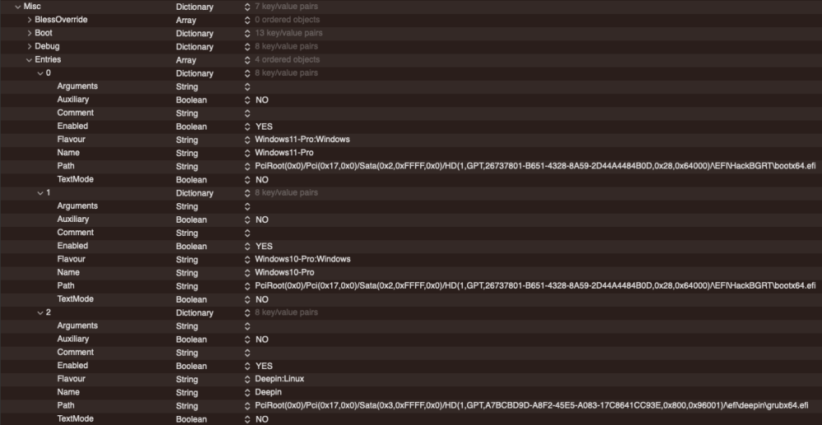Viewport: 822px width, 425px height.
Task: Select entry 0 Path value with HackBGRT
Action: tap(535, 166)
